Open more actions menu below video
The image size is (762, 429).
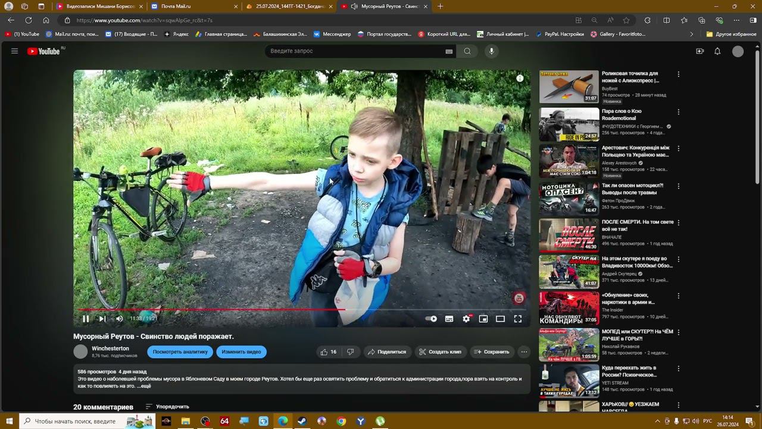pos(524,352)
